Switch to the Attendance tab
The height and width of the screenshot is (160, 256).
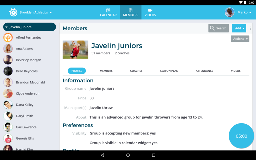pos(204,71)
